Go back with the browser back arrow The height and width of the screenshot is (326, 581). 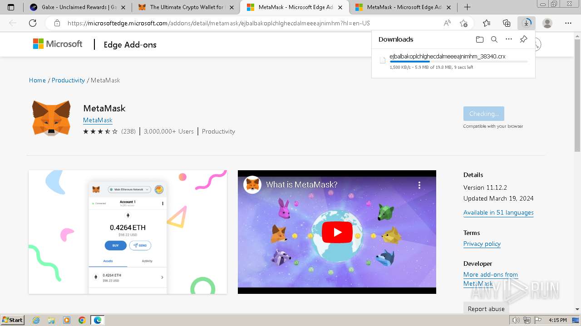13,23
